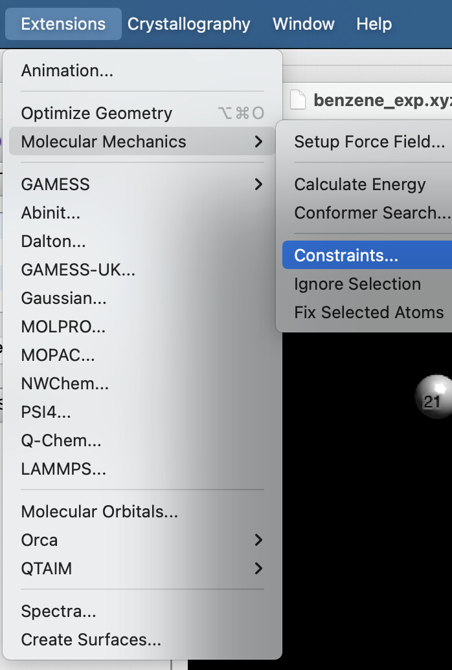Expand the Orca submenu arrow
This screenshot has height=670, width=452.
point(258,540)
